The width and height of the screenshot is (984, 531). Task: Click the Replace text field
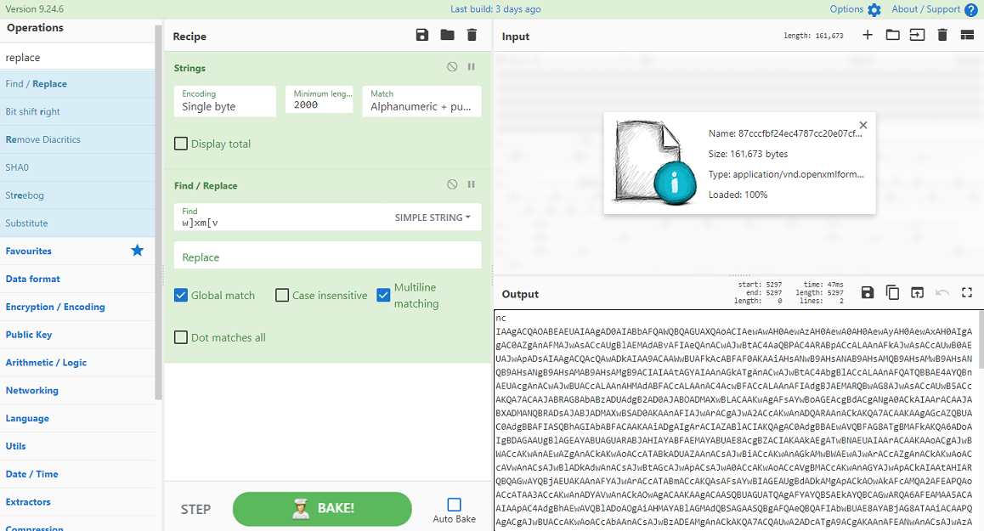coord(328,255)
